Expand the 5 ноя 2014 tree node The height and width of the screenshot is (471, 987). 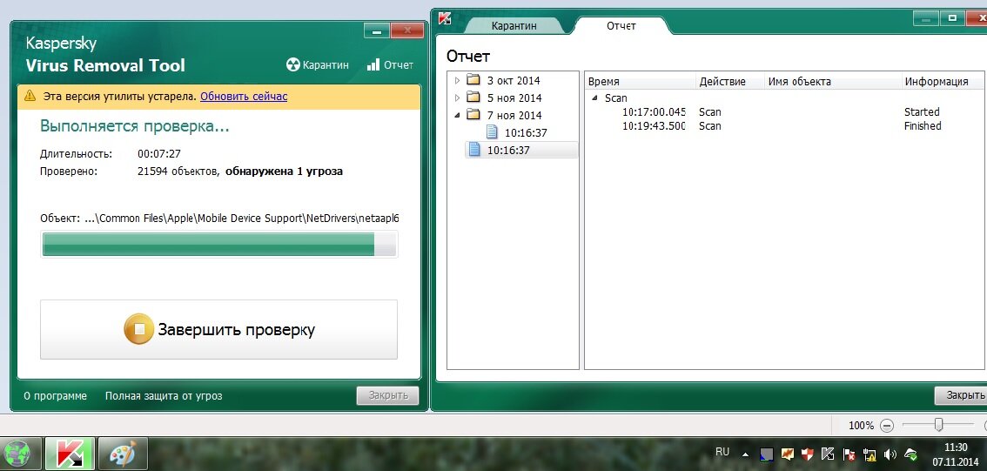click(457, 98)
